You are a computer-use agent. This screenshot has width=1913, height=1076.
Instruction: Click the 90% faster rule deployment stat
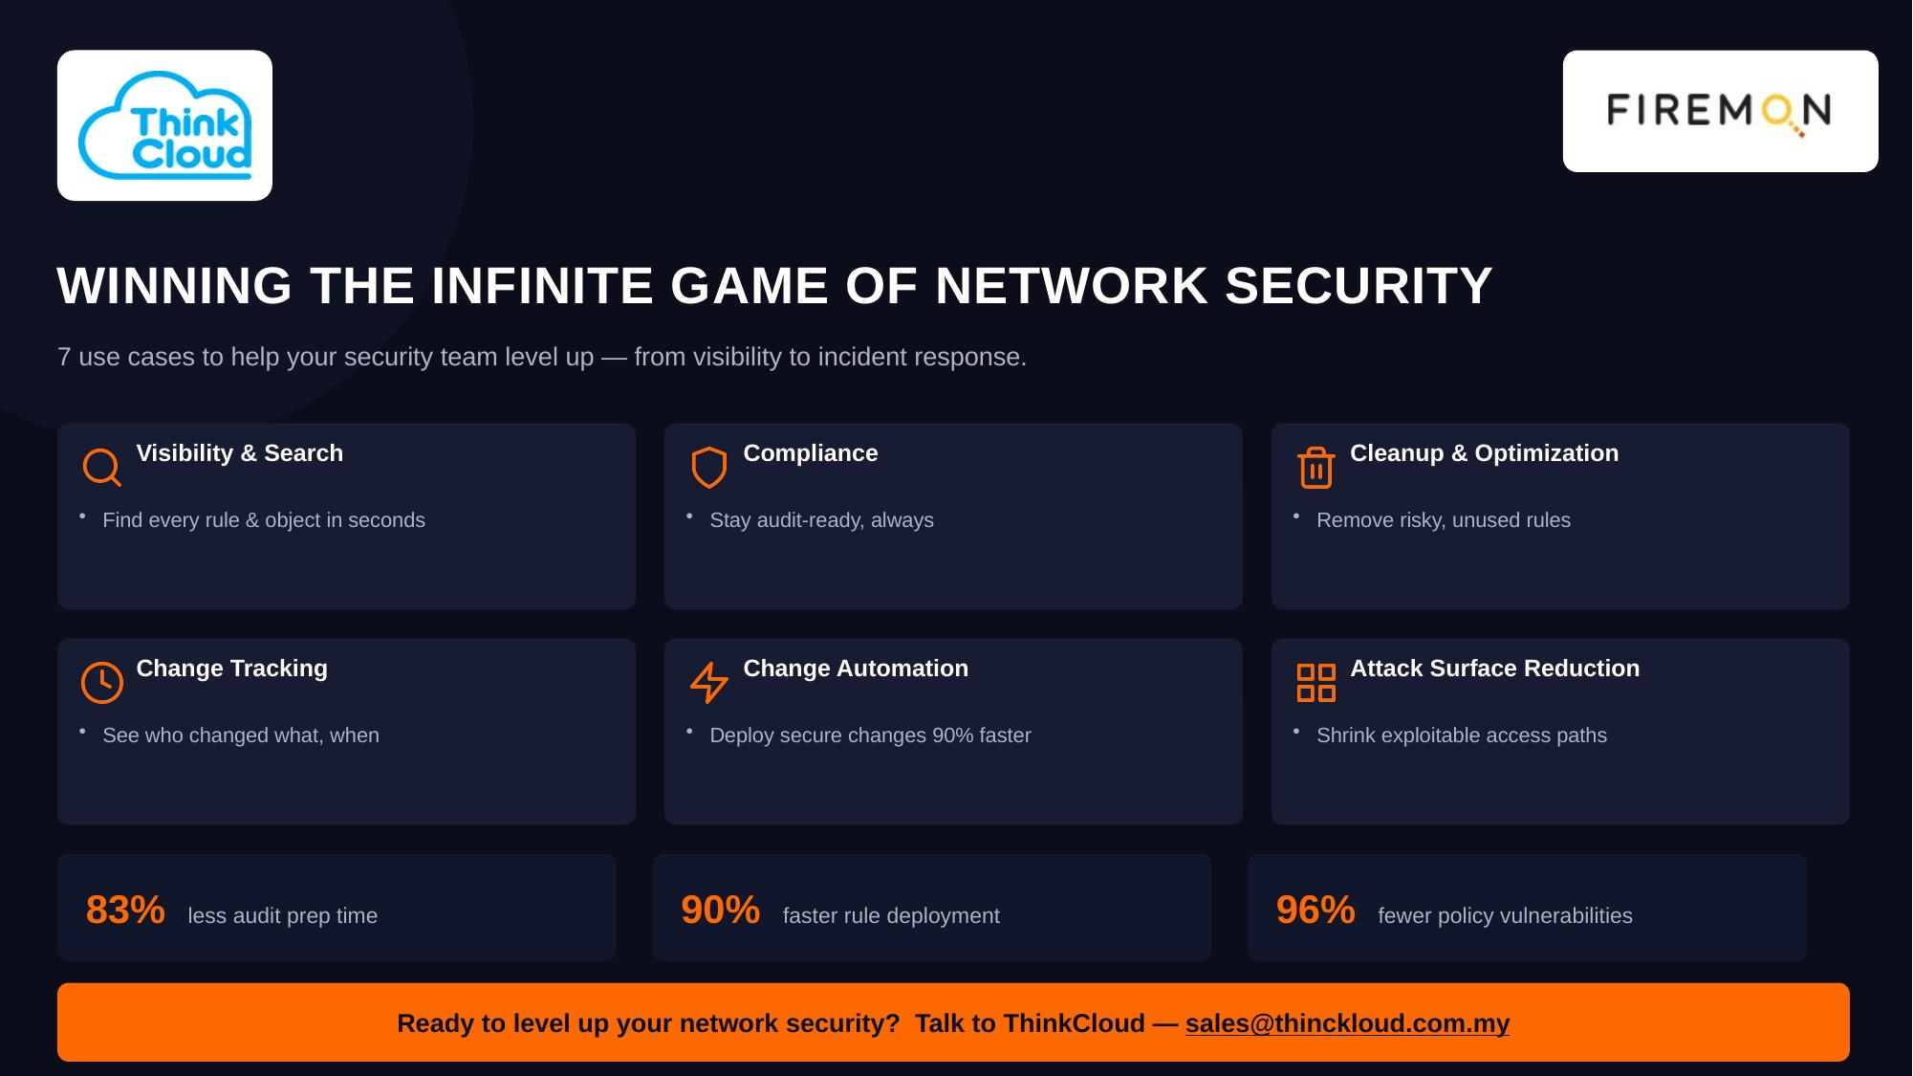coord(931,908)
